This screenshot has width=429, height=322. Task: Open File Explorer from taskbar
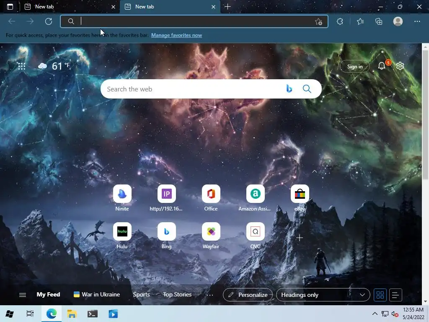click(x=72, y=314)
